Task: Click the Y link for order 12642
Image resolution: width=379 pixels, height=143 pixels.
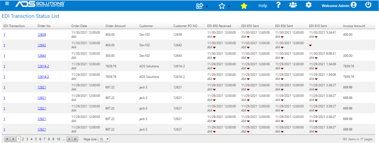Action: tap(4, 45)
